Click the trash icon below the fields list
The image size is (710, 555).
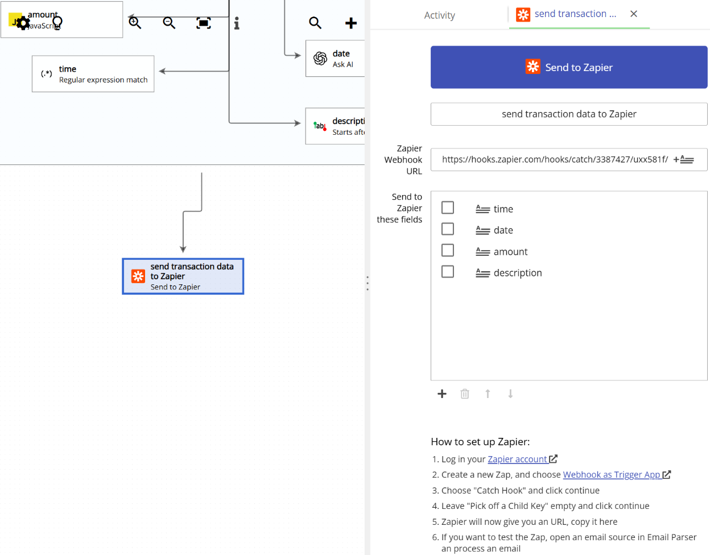(x=465, y=394)
